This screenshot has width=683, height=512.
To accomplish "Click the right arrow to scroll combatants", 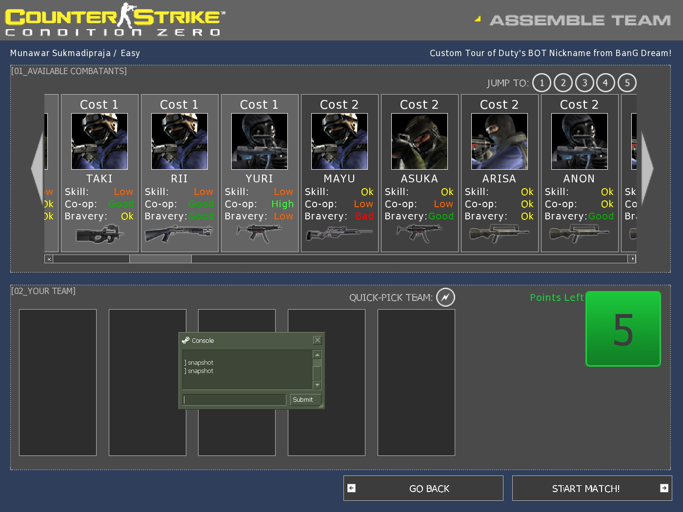I will [647, 168].
